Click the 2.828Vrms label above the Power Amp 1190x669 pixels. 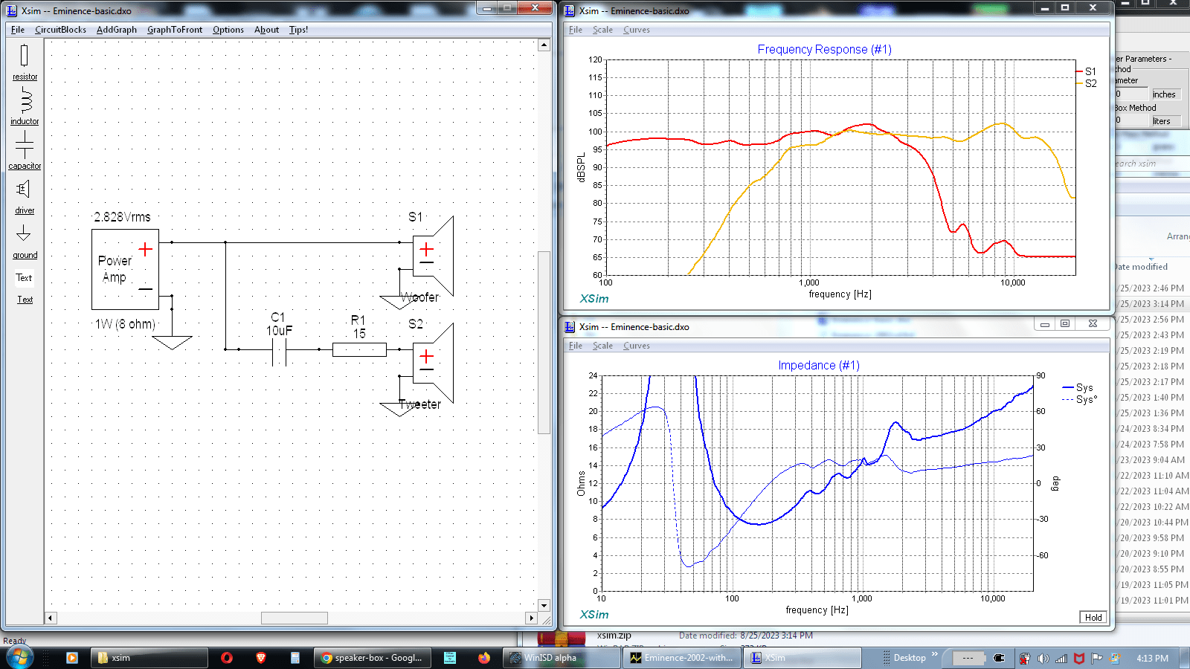122,217
